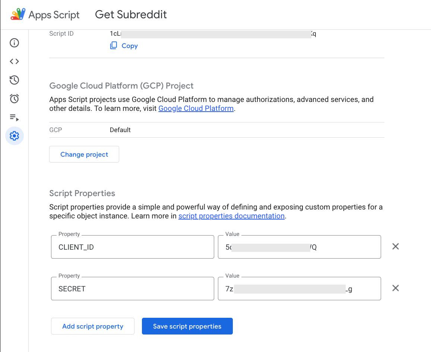Focus the SECRET property name field
The width and height of the screenshot is (431, 352).
click(x=132, y=289)
